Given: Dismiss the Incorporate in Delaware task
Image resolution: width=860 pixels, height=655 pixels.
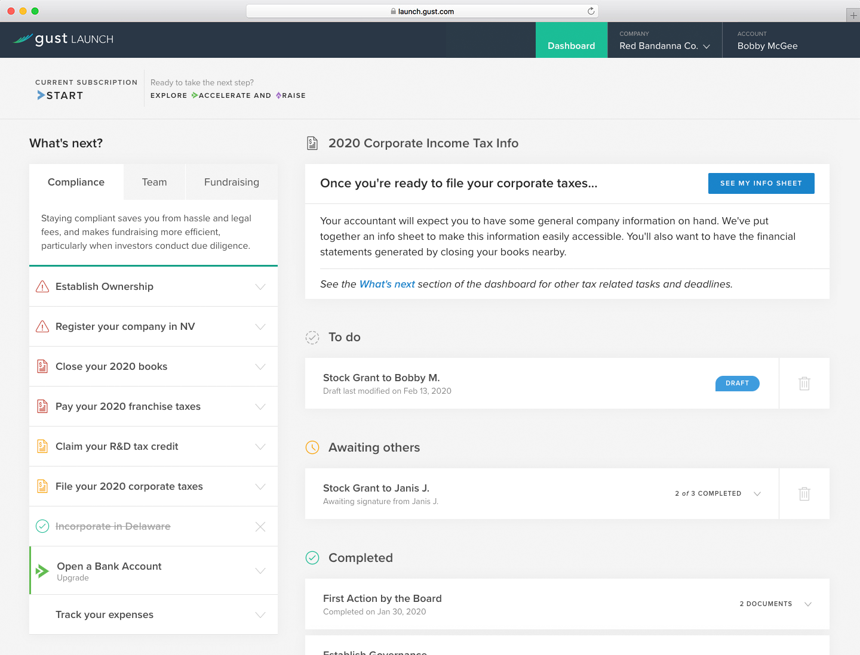Looking at the screenshot, I should pyautogui.click(x=260, y=526).
